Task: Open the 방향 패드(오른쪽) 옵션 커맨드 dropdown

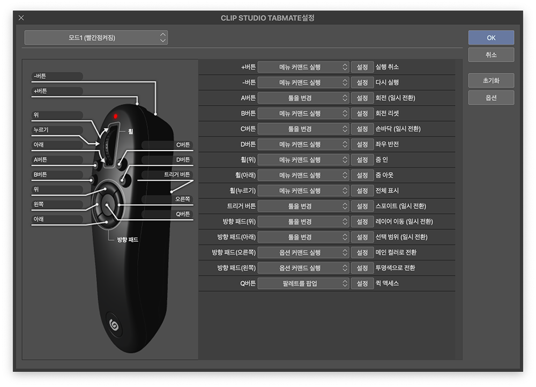Action: point(304,252)
